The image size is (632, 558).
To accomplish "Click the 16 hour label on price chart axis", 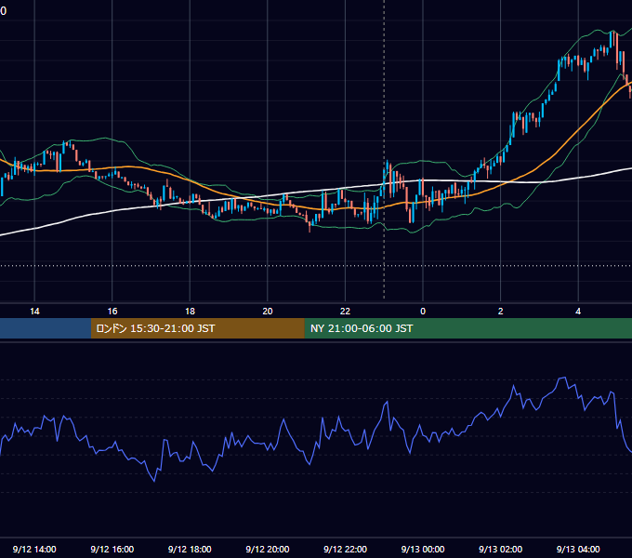I will click(x=112, y=312).
